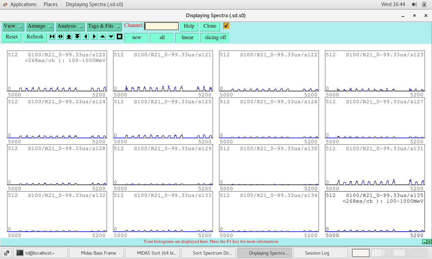Click the Channel input field
Viewport: 432px width, 259px height.
(161, 26)
